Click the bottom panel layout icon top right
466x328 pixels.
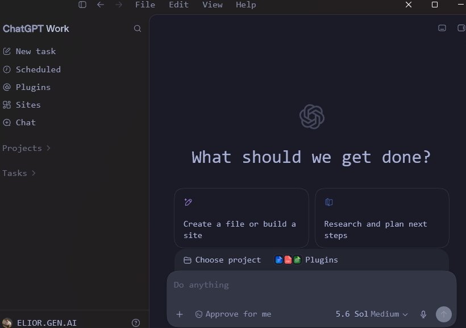(x=442, y=28)
